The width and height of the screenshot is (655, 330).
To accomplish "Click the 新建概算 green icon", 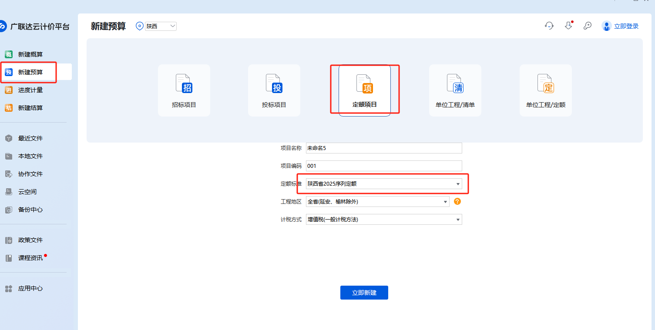I will click(9, 54).
